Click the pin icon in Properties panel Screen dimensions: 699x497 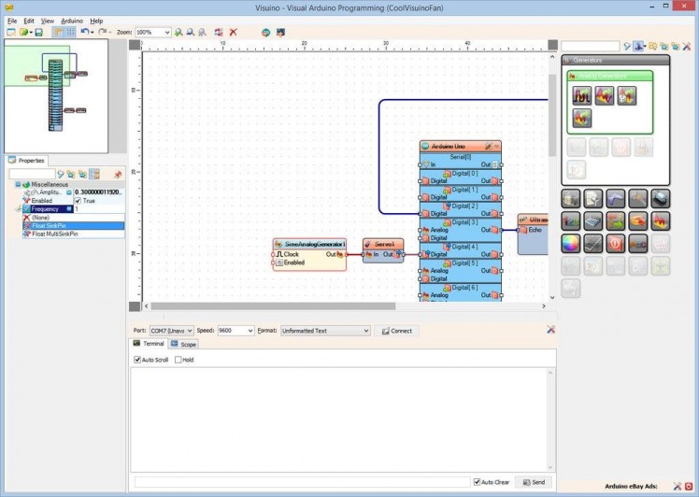coord(118,174)
